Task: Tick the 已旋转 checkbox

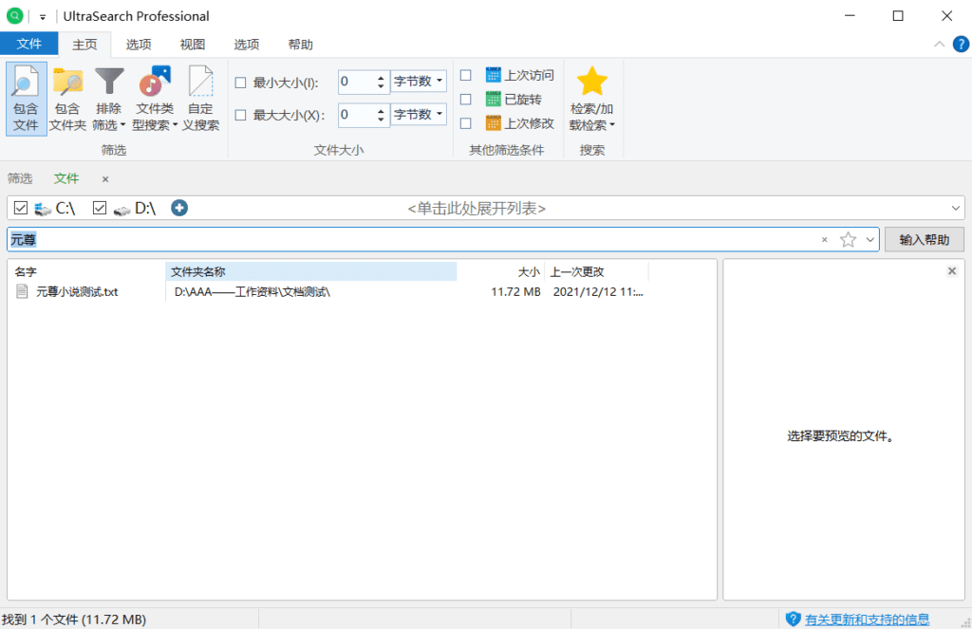Action: click(x=465, y=100)
